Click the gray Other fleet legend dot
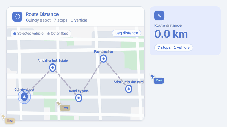 48,34
